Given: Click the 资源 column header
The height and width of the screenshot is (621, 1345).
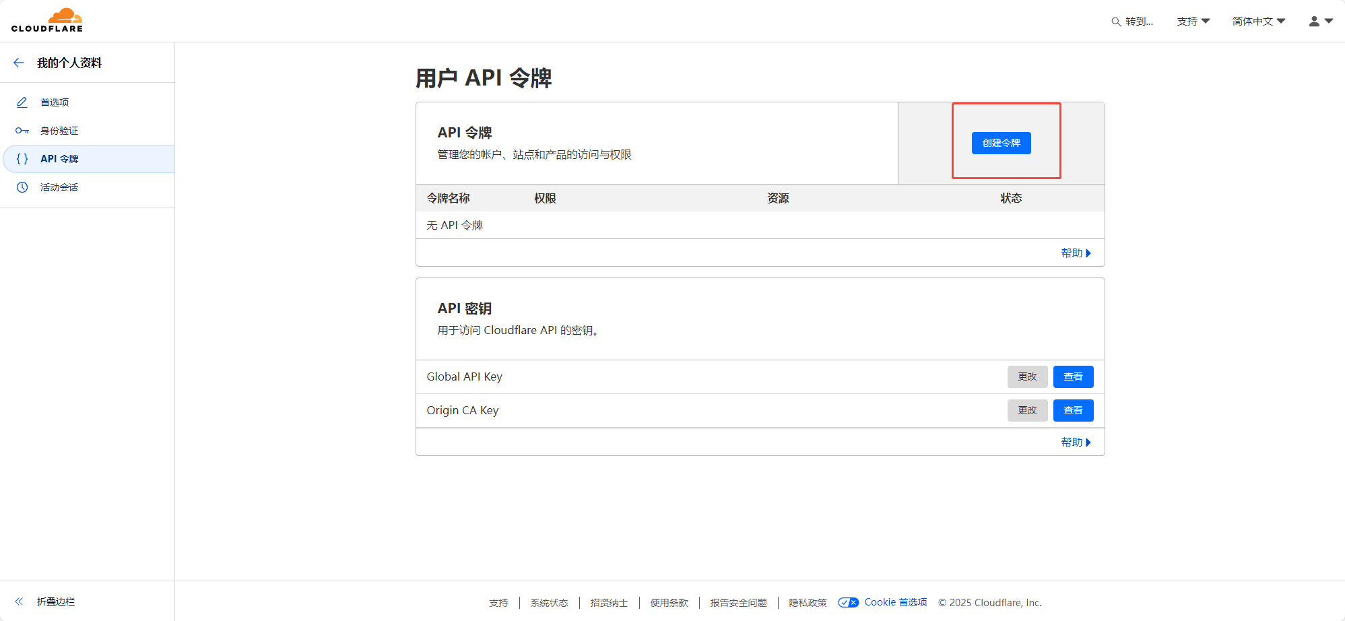Looking at the screenshot, I should (778, 198).
